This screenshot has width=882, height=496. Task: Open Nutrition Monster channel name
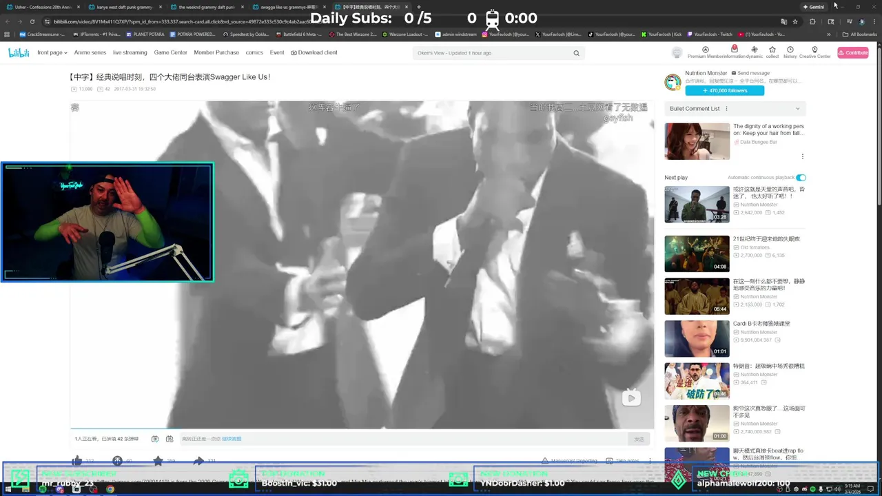[x=706, y=73]
